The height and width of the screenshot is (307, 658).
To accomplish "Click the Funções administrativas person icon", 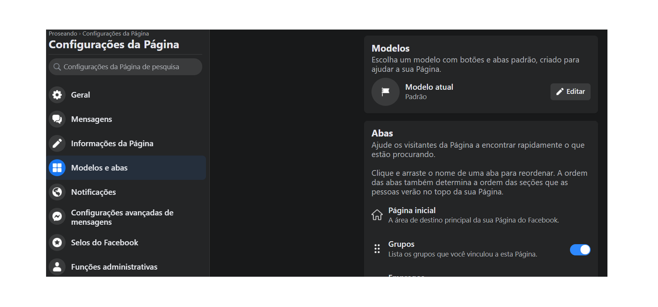I will (x=57, y=267).
